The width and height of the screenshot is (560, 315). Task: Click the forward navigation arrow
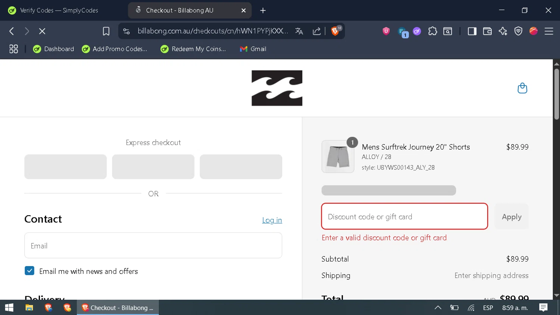coord(27,31)
